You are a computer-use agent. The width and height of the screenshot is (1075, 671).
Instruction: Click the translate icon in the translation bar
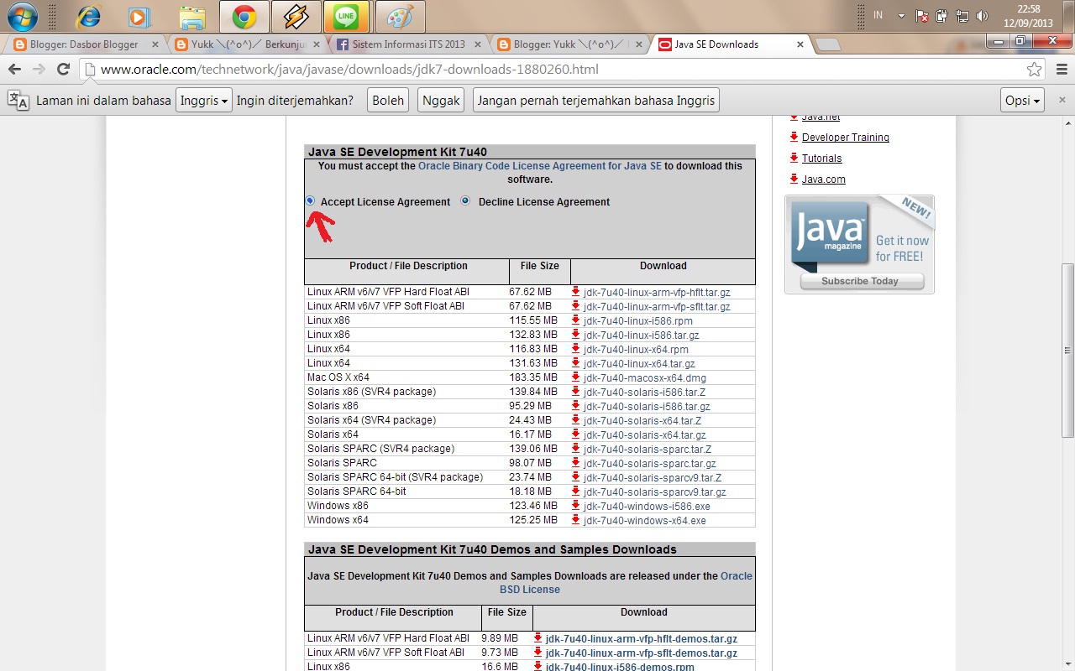point(18,100)
